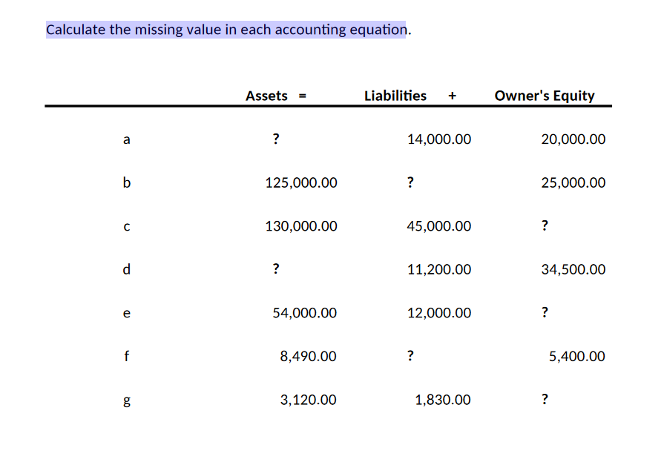The image size is (664, 465).
Task: Select the highlighted instruction text
Action: (227, 30)
